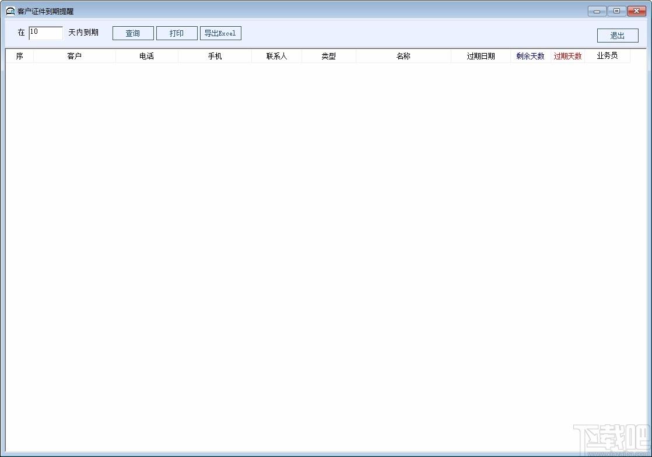Sort by the 客户 column header
Screen dimensions: 652x457
75,56
